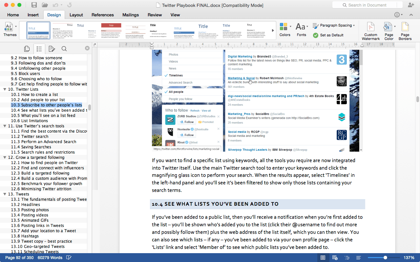
Task: Switch to Web Layout view in status bar
Action: point(334,257)
